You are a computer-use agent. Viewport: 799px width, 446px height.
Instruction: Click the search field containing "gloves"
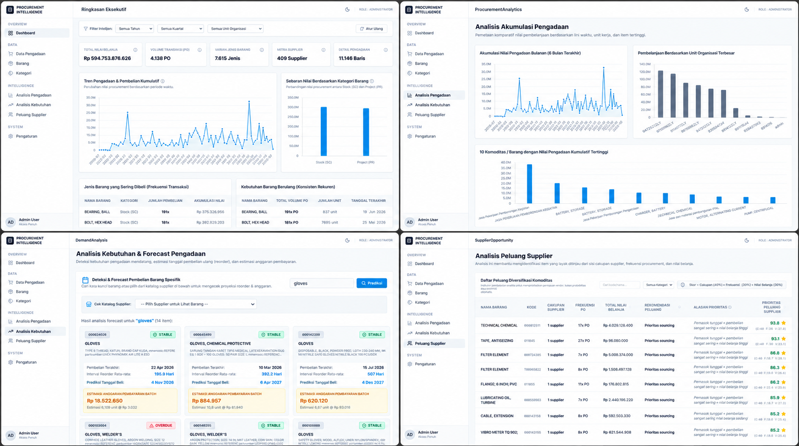(x=322, y=283)
